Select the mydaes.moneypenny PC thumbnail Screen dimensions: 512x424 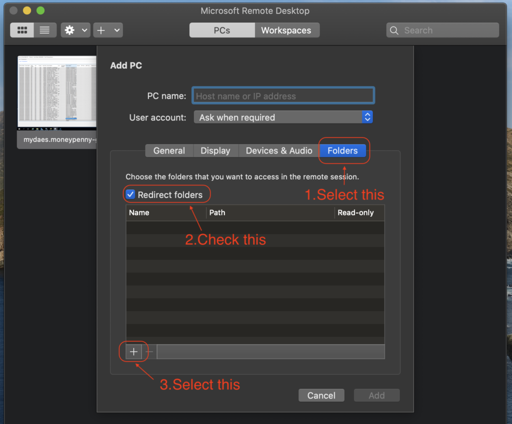[x=57, y=93]
